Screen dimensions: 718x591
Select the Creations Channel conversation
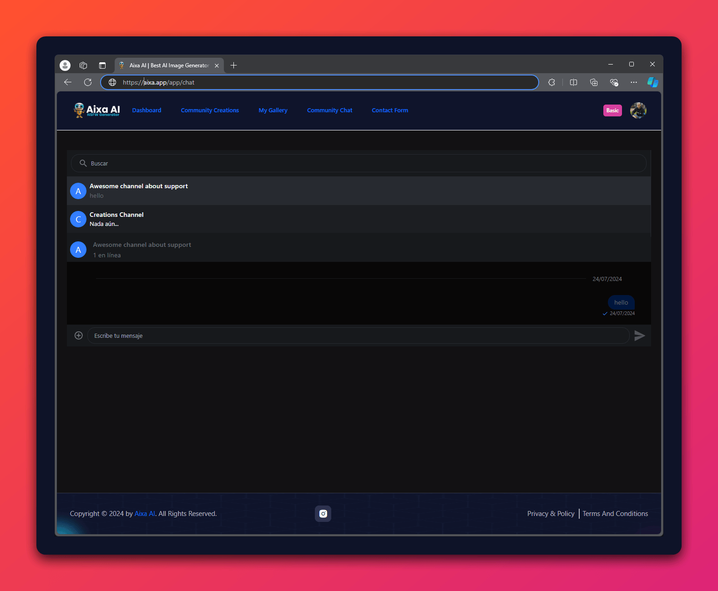(359, 219)
